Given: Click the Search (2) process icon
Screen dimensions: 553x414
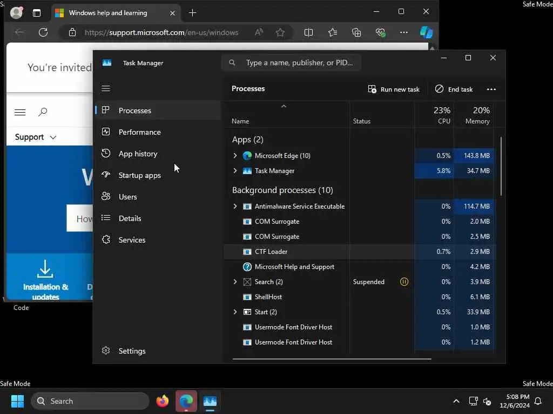Looking at the screenshot, I should coord(247,281).
